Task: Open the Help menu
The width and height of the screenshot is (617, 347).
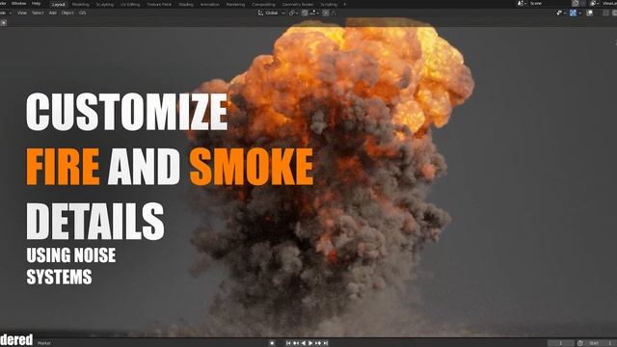Action: click(36, 3)
